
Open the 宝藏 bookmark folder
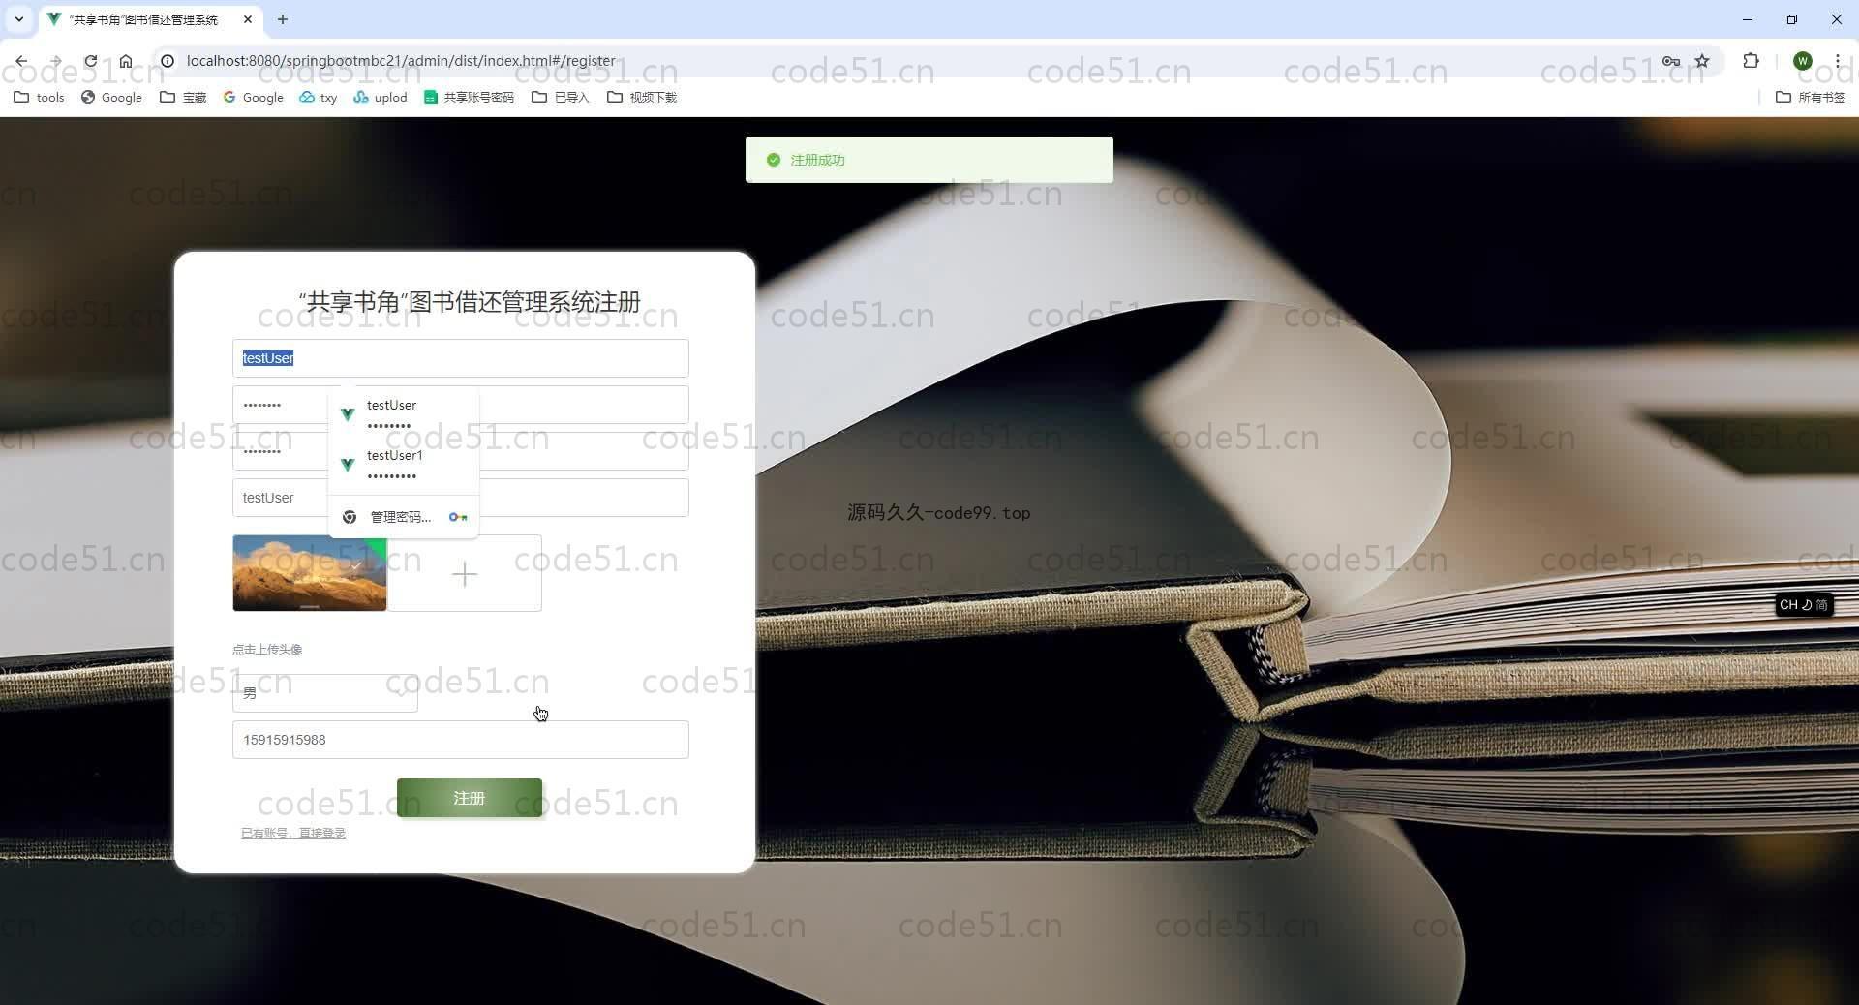[183, 97]
